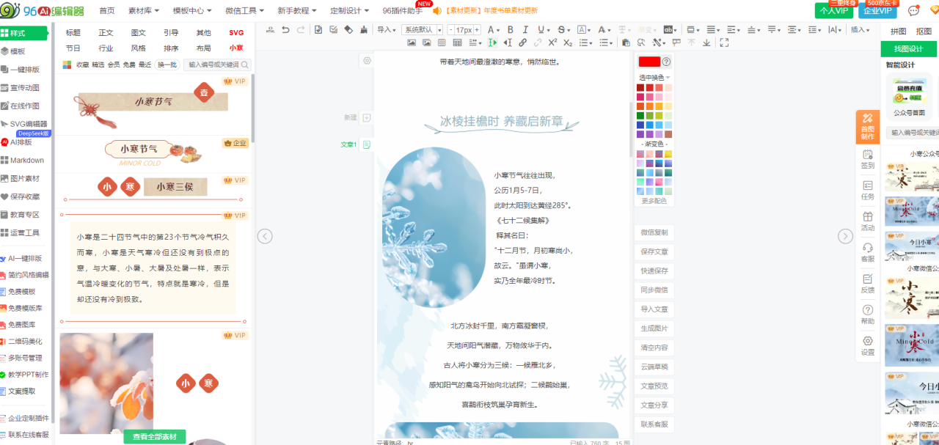
Task: Click the fullscreen toggle icon
Action: pyautogui.click(x=724, y=43)
